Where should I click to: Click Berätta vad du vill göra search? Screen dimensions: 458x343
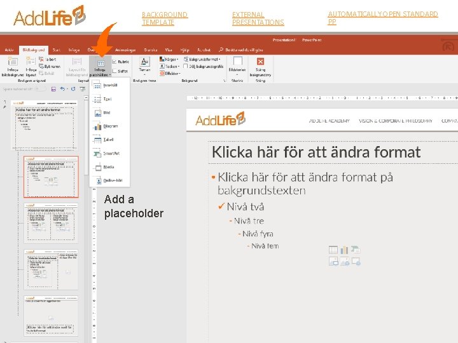click(240, 50)
